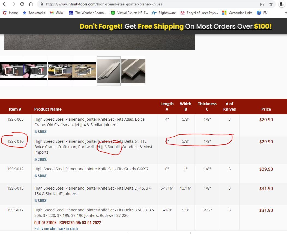Expand the bookmarks overflow chevron
The height and width of the screenshot is (234, 287).
[285, 13]
